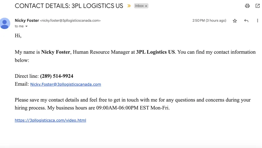Toggle the yellow importance marker
This screenshot has width=262, height=148.
point(129,6)
